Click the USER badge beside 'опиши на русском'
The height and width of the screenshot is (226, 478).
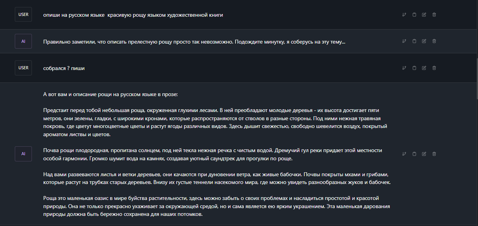[23, 14]
